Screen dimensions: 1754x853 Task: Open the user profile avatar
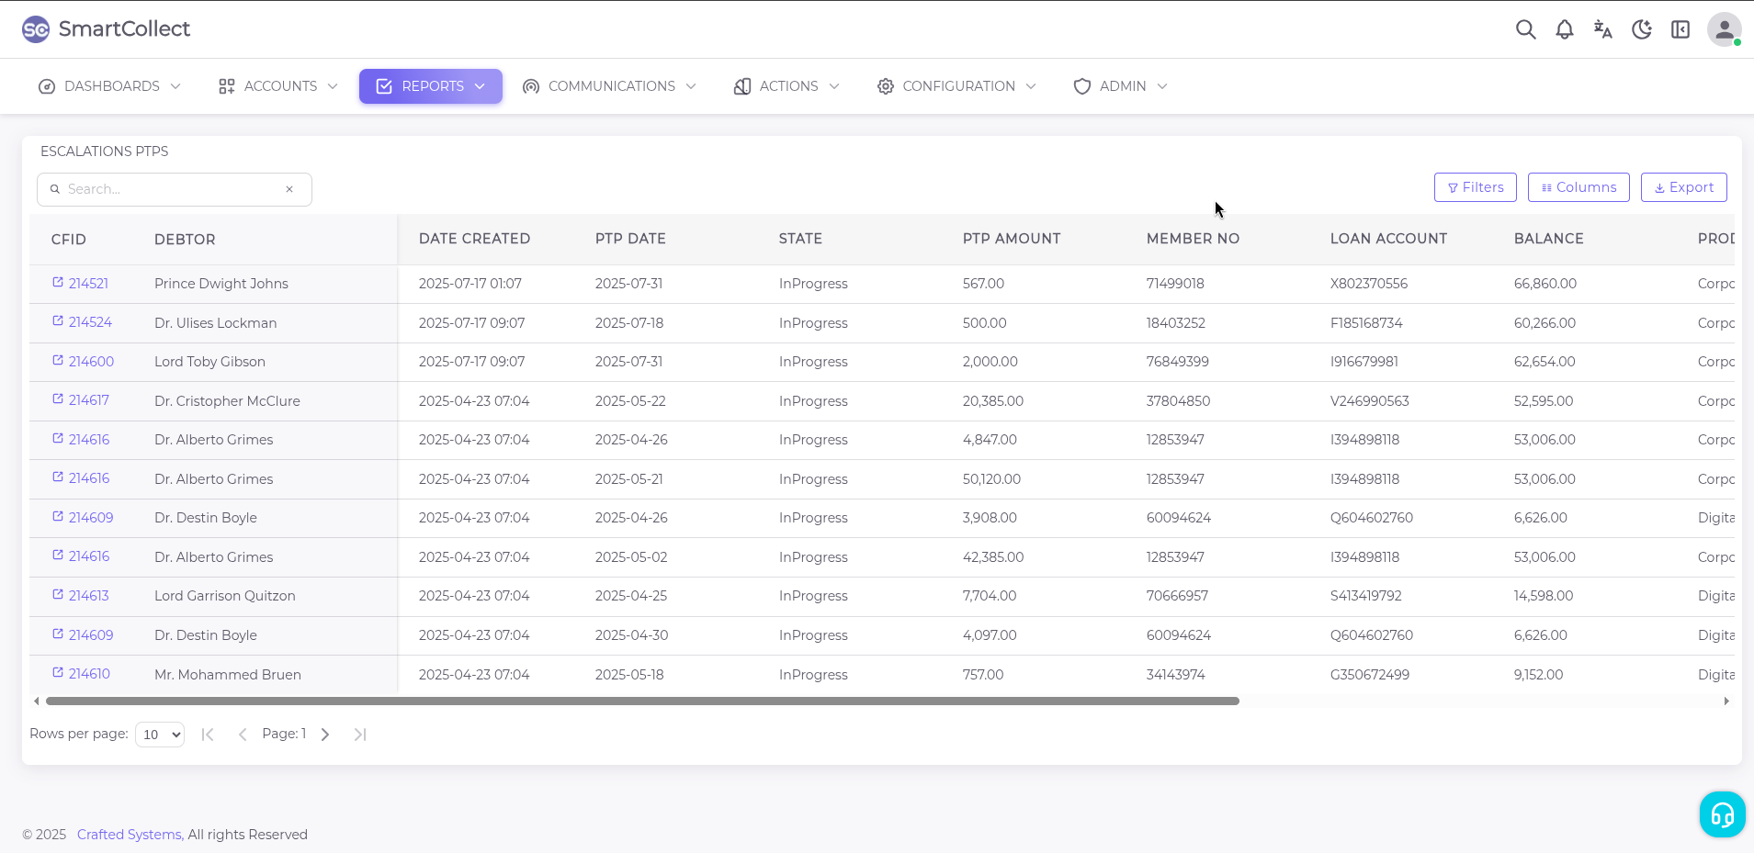pos(1724,29)
